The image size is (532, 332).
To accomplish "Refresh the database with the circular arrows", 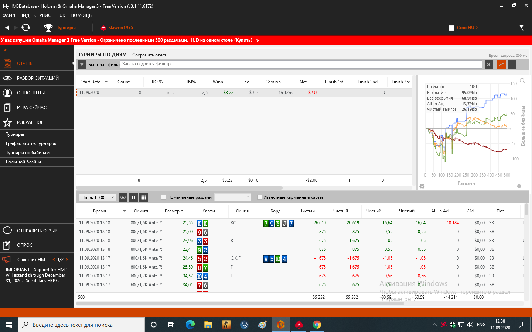I will (x=26, y=28).
